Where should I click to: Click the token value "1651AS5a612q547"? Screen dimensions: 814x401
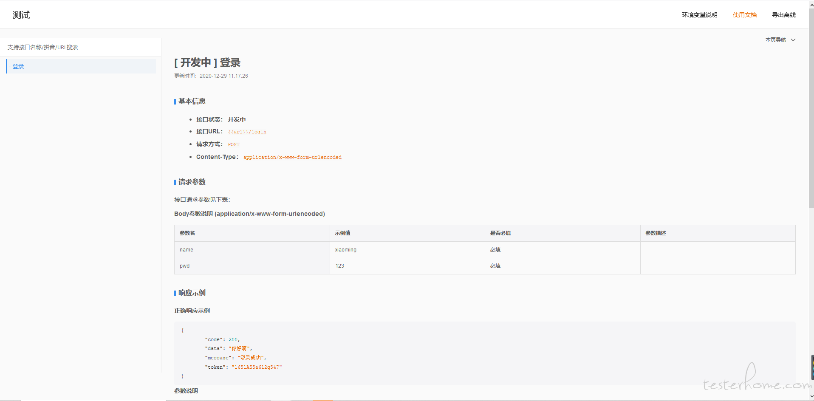point(257,367)
